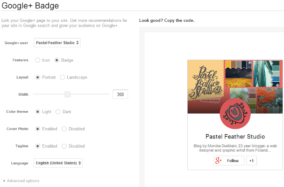Open the Language dropdown
284x187 pixels.
[x=58, y=163]
